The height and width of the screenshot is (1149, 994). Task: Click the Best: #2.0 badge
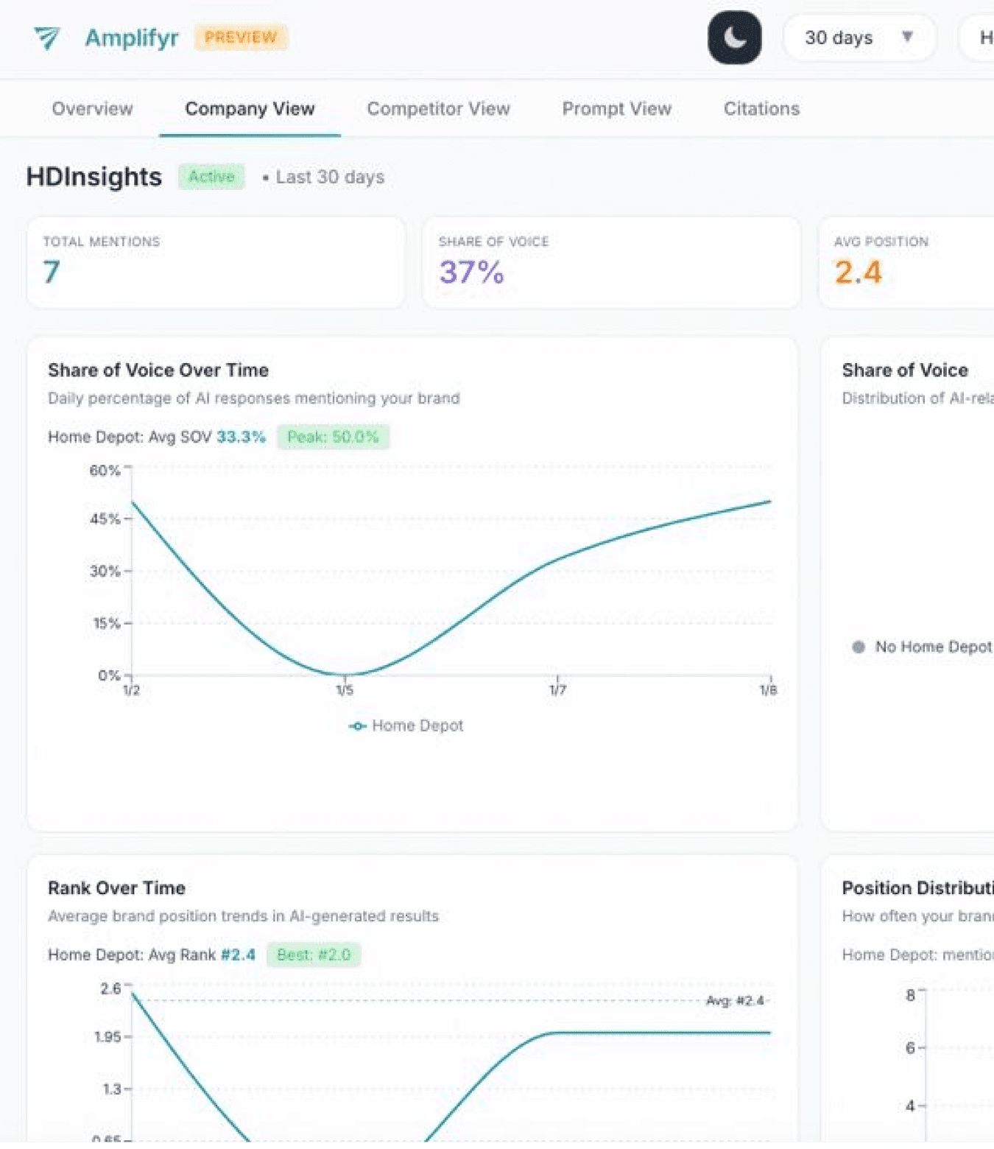click(x=314, y=955)
